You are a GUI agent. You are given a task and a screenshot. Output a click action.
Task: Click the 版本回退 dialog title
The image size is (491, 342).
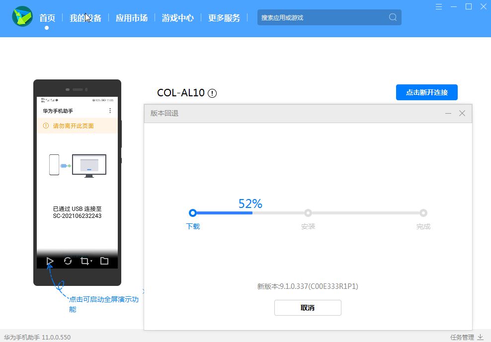tap(164, 113)
